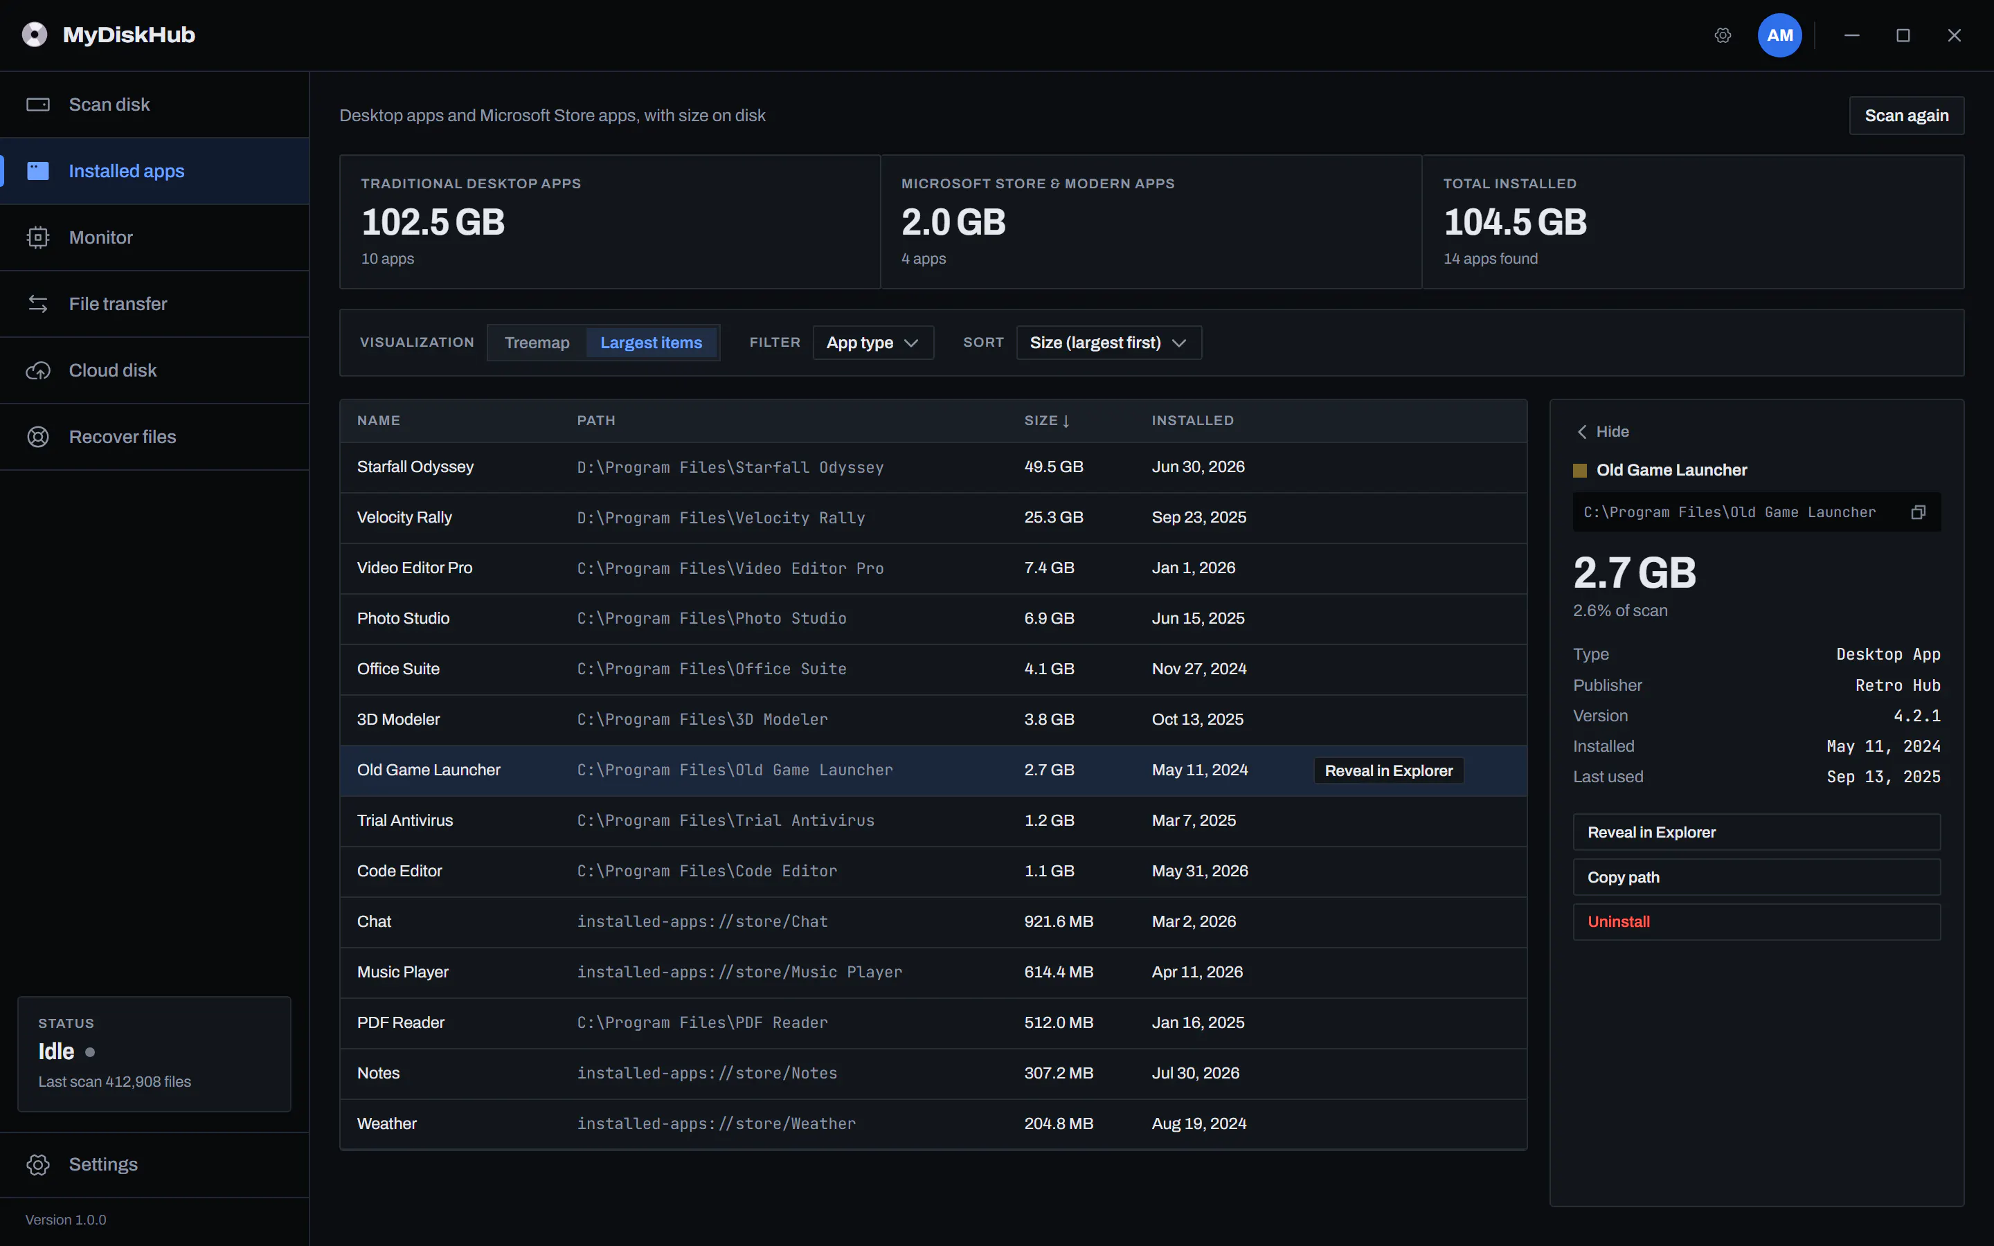Expand the Size (largest first) sort dropdown
The height and width of the screenshot is (1246, 1994).
pos(1109,343)
